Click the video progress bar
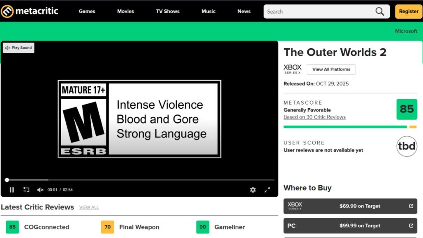Image resolution: width=423 pixels, height=238 pixels. point(140,180)
